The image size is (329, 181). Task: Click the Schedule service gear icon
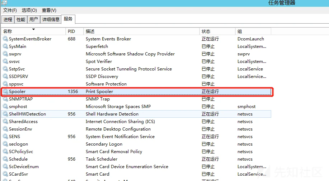pyautogui.click(x=5, y=159)
